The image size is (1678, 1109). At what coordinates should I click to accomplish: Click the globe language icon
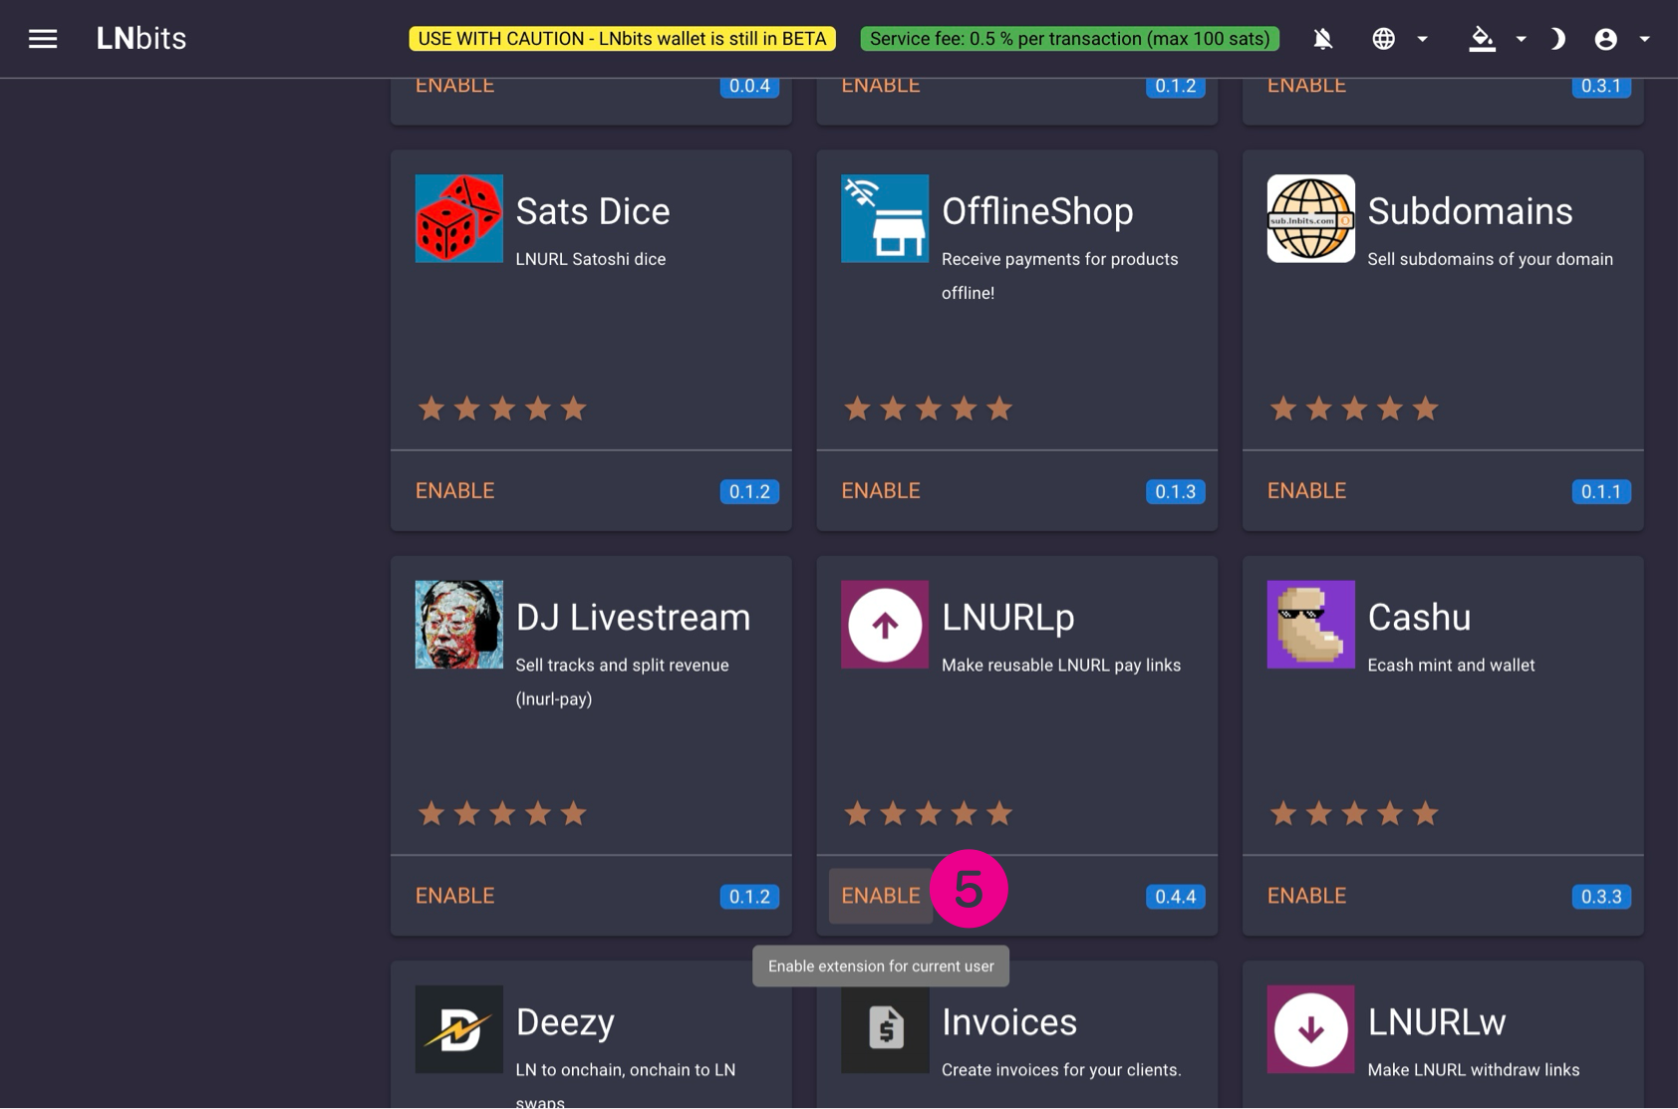[1383, 39]
